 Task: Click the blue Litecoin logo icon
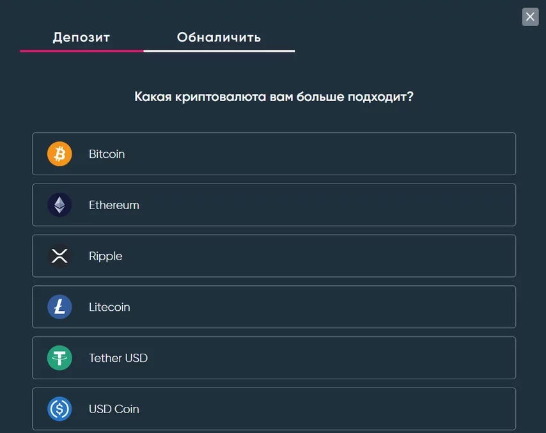pyautogui.click(x=59, y=307)
